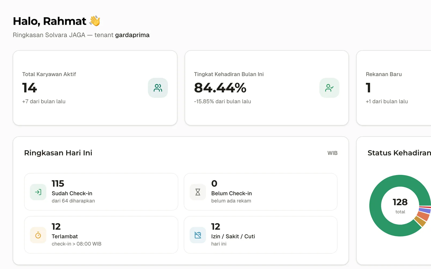Click the waving hand emoji after Rahmat
The image size is (431, 269).
click(95, 21)
